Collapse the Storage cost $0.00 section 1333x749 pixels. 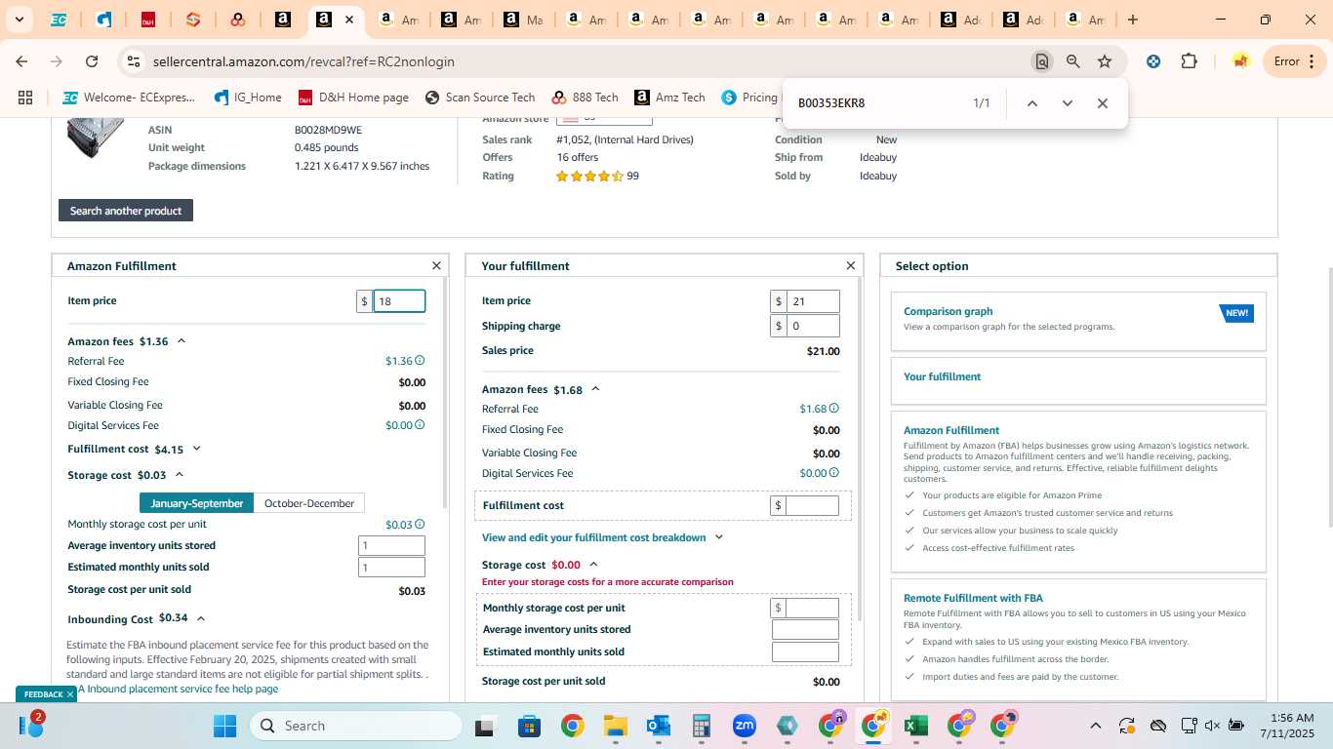tap(593, 565)
